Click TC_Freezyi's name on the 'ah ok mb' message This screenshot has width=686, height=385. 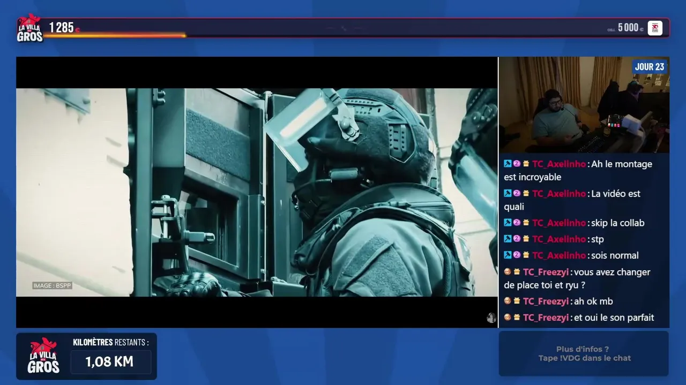coord(546,302)
